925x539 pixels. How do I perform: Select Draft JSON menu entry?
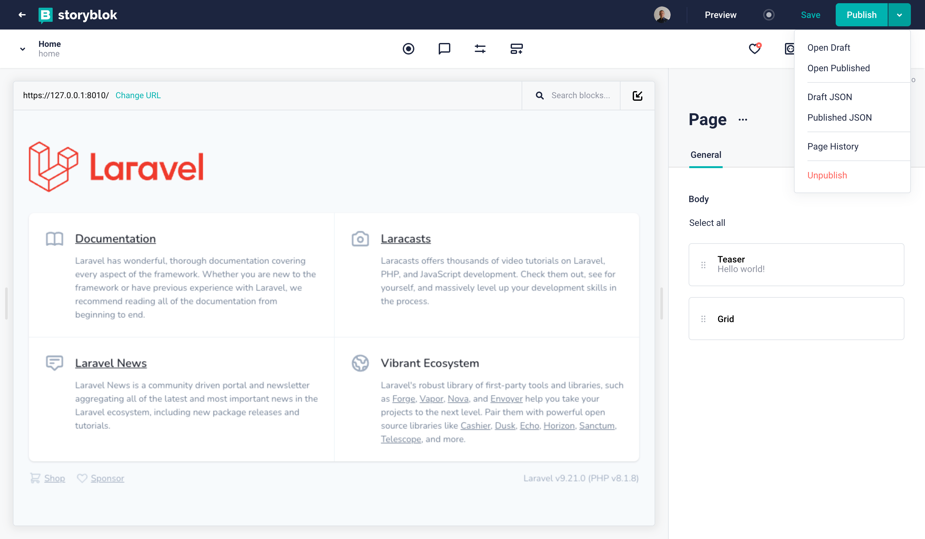coord(830,97)
